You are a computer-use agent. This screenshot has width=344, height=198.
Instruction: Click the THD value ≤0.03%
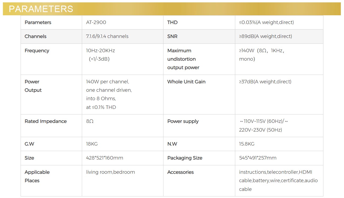[x=266, y=22]
